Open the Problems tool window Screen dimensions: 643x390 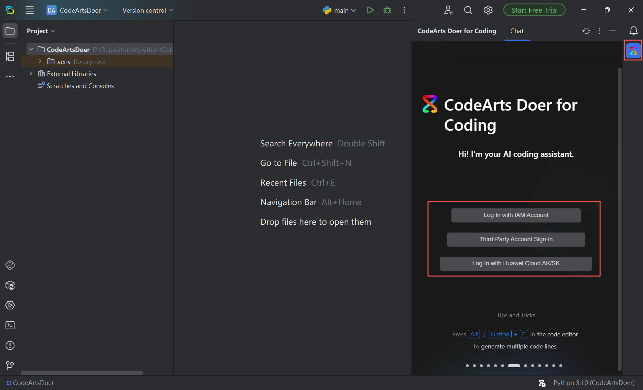10,345
